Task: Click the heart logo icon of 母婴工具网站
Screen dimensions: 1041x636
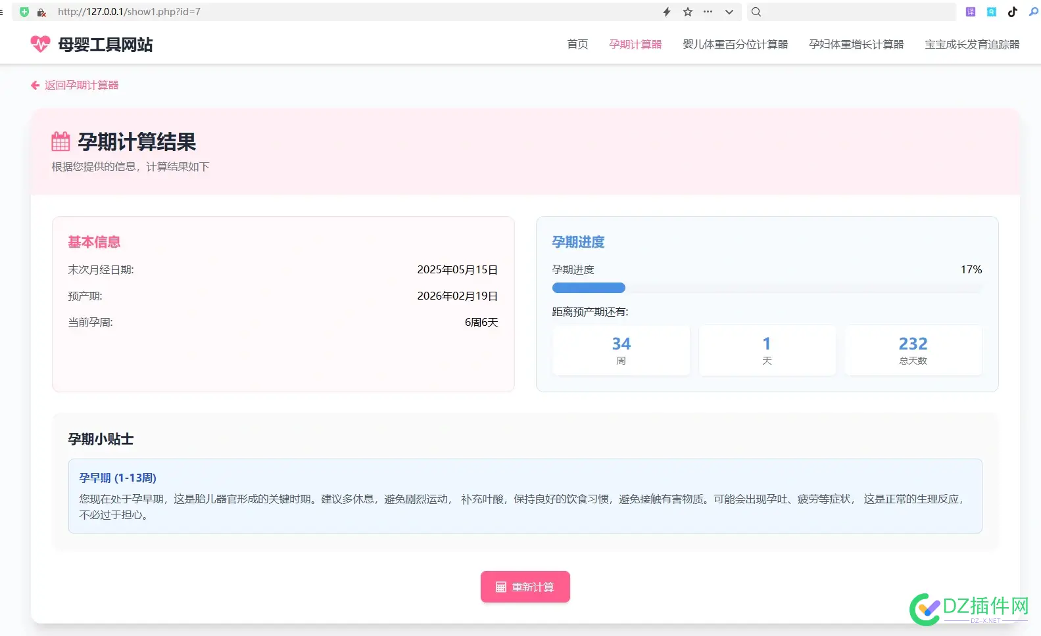Action: pyautogui.click(x=40, y=44)
